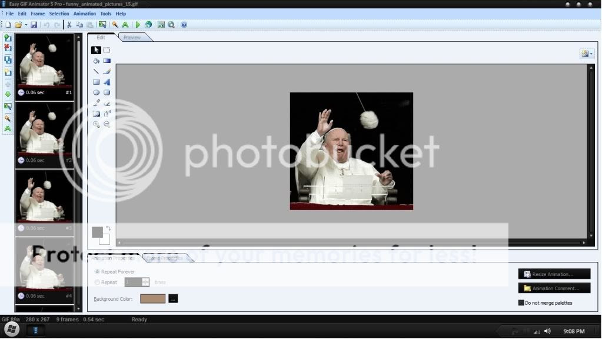Click the insert frame icon in the left sidebar
Image resolution: width=602 pixels, height=339 pixels.
(8, 38)
